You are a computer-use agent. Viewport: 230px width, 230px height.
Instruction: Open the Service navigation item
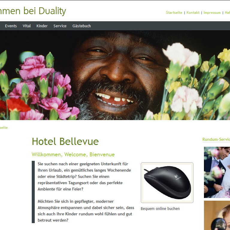pyautogui.click(x=60, y=26)
